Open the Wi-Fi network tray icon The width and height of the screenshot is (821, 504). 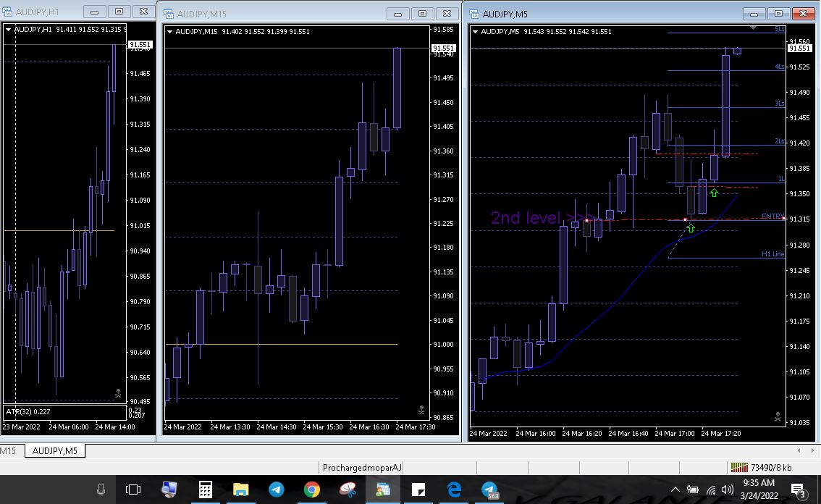710,490
